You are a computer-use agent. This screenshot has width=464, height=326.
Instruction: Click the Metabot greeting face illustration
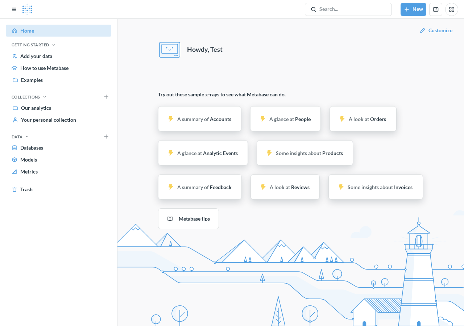(170, 50)
